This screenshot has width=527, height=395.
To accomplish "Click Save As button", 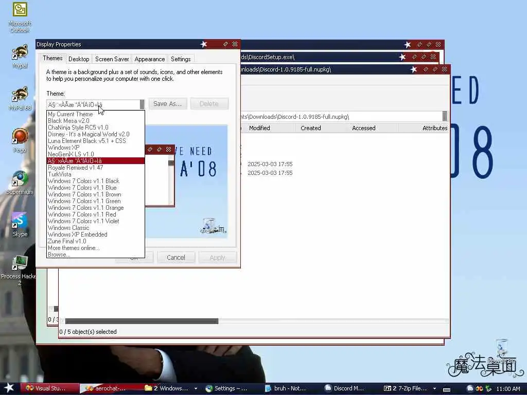I will click(167, 104).
